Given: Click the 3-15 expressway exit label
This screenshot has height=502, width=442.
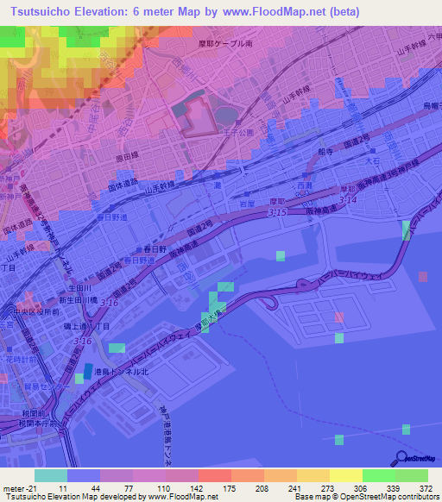Looking at the screenshot, I should (277, 212).
